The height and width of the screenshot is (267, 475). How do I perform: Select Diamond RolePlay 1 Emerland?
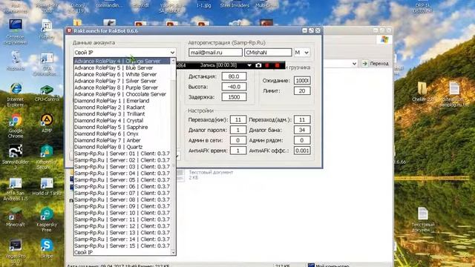[x=122, y=101]
